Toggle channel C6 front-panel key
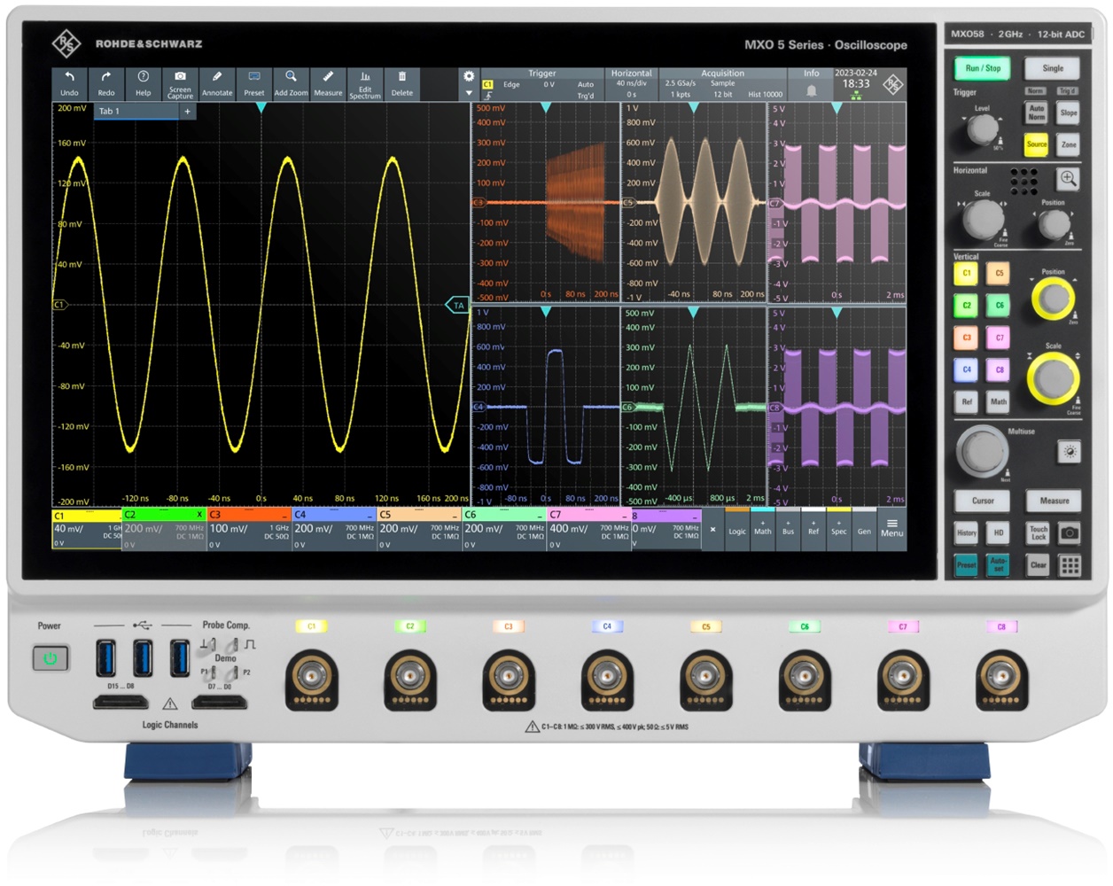The height and width of the screenshot is (886, 1113). (999, 306)
